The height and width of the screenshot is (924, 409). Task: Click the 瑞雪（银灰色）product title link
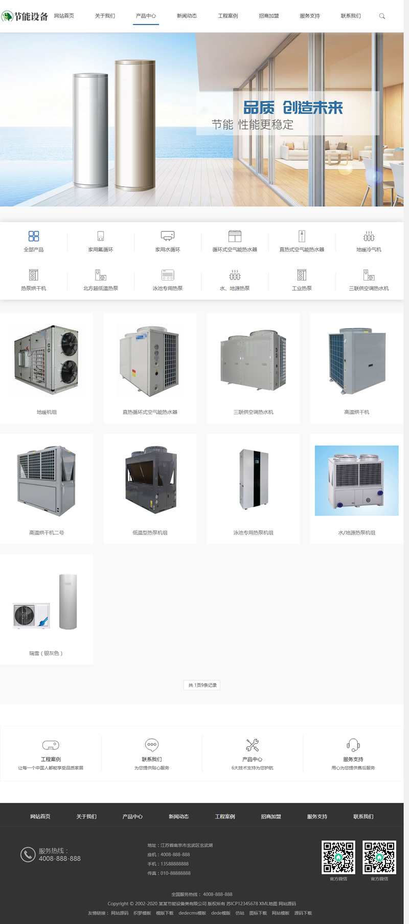pos(46,653)
